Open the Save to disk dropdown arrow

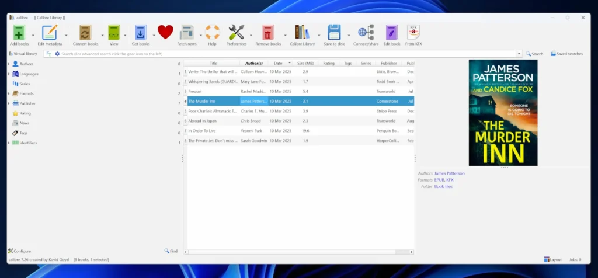(349, 35)
